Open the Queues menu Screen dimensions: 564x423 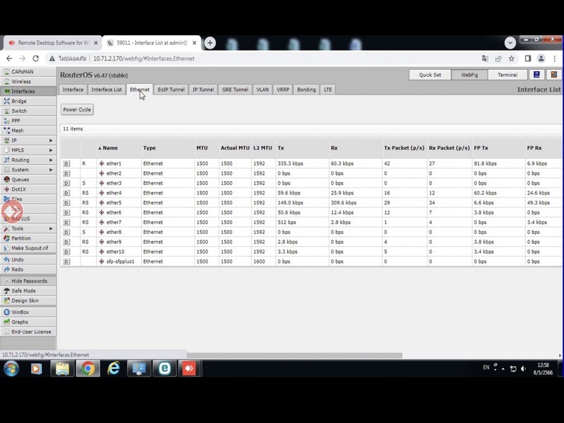coord(28,180)
